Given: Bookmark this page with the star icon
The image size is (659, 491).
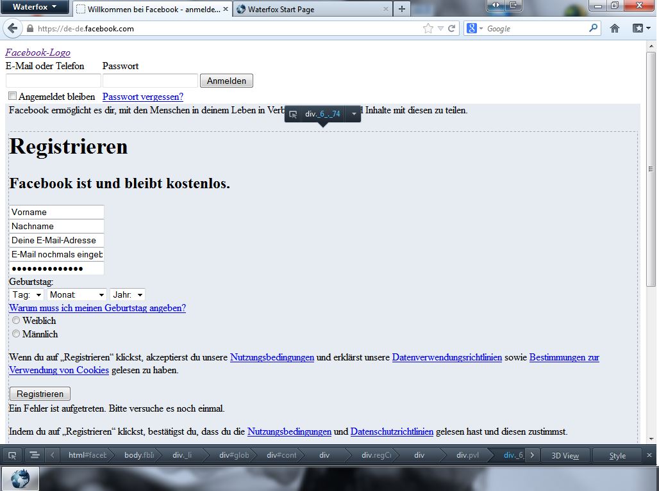Looking at the screenshot, I should pos(428,29).
